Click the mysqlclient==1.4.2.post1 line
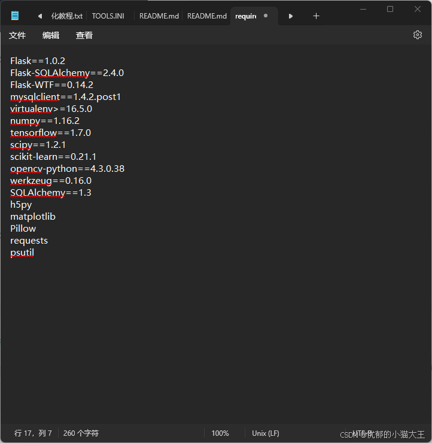The height and width of the screenshot is (443, 432). pyautogui.click(x=65, y=97)
